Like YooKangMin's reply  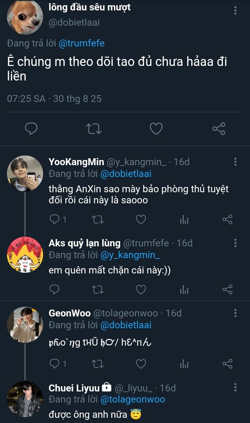tap(141, 219)
